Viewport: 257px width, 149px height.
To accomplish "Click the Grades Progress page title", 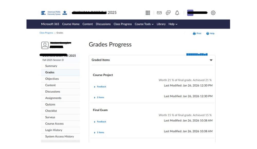I will 110,45.
